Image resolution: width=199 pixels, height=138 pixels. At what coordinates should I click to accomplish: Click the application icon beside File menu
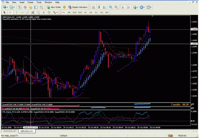[x=3, y=2]
